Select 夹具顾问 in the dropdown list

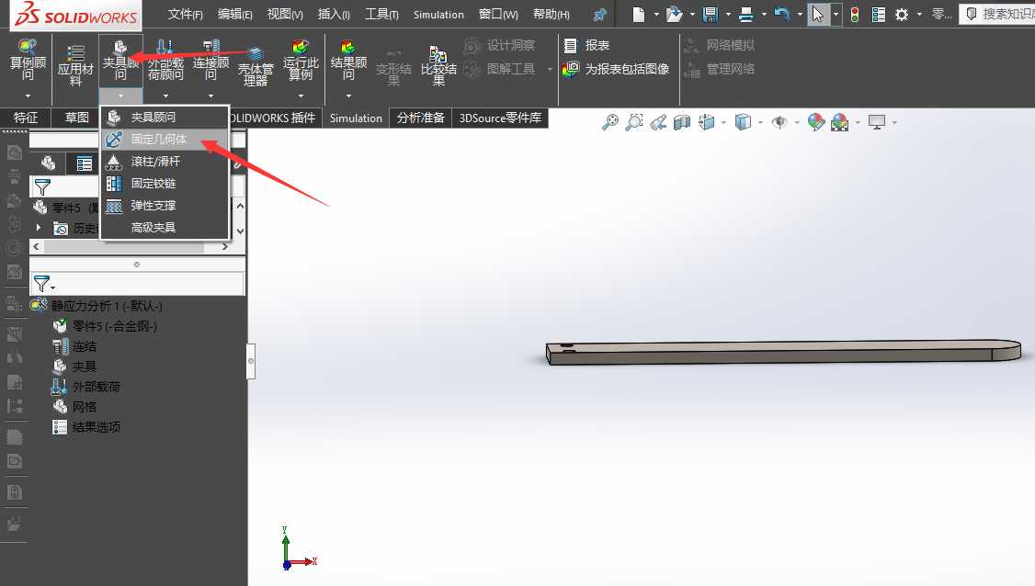coord(165,117)
